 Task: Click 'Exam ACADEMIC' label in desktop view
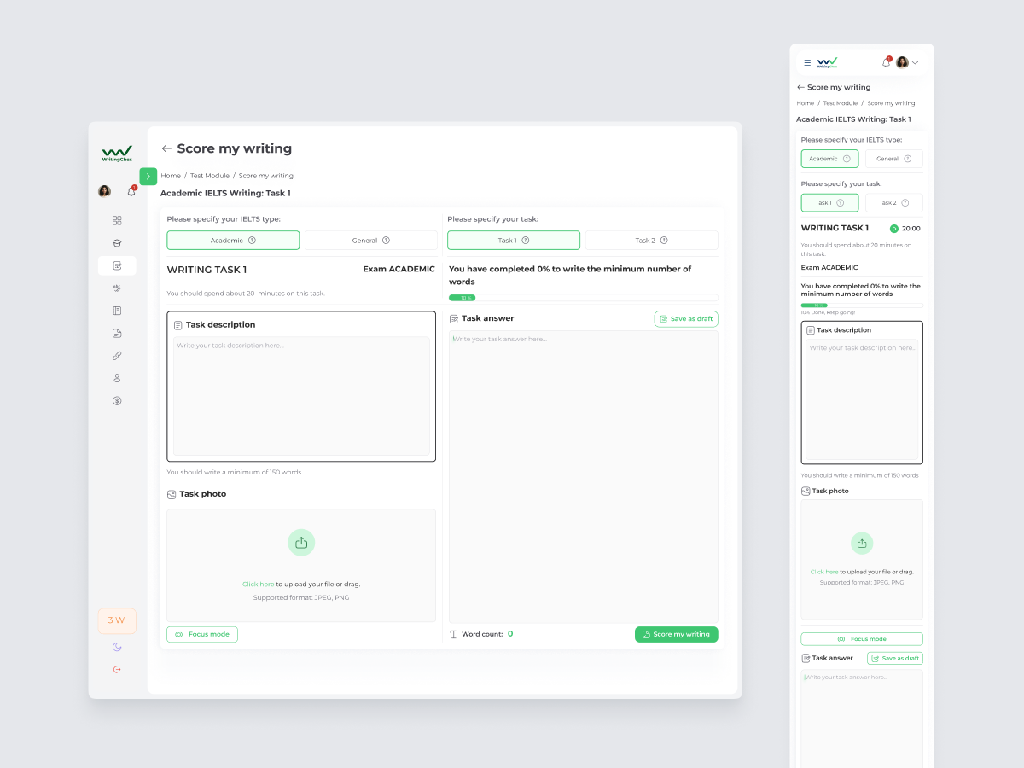(399, 269)
